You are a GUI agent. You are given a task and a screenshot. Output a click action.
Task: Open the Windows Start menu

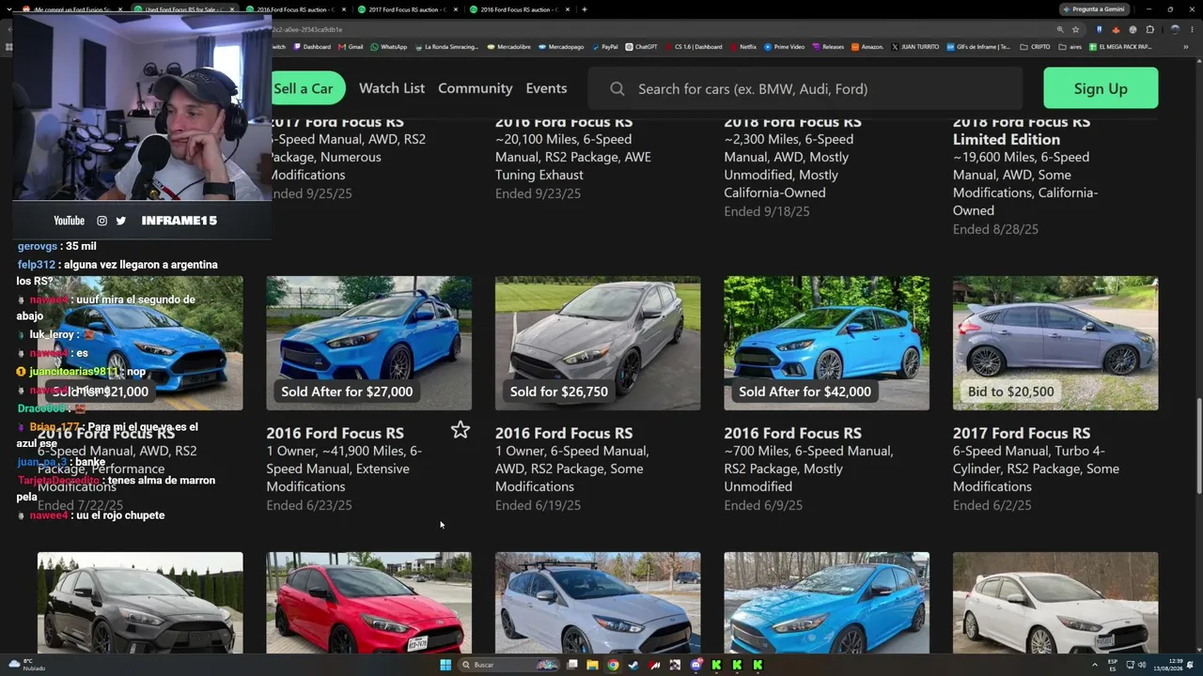445,665
